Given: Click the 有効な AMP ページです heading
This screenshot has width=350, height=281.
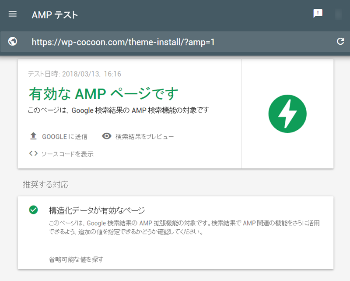Looking at the screenshot, I should pos(103,93).
